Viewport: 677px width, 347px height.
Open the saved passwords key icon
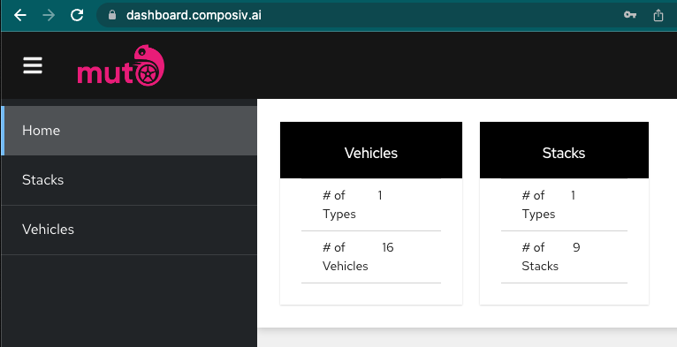tap(630, 15)
